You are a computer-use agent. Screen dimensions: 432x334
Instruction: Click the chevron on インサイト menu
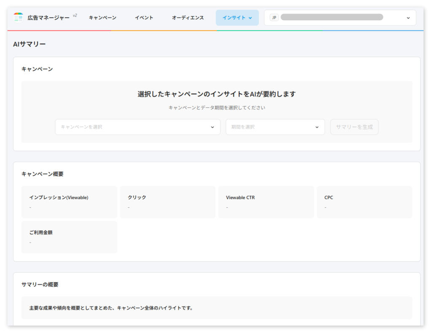(250, 18)
